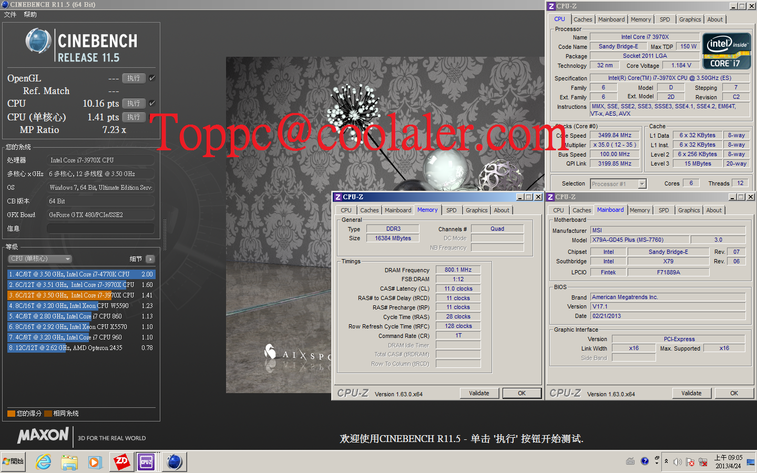
Task: Click Validate in the CPU-Z Memory window
Action: coord(479,393)
